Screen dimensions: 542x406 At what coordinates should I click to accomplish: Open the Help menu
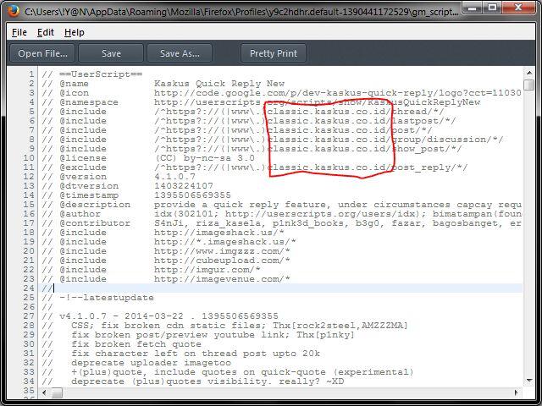point(75,32)
